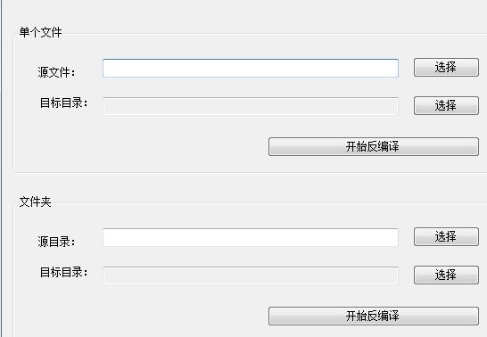Choose target directory via 选择 in 文件夹

[446, 275]
